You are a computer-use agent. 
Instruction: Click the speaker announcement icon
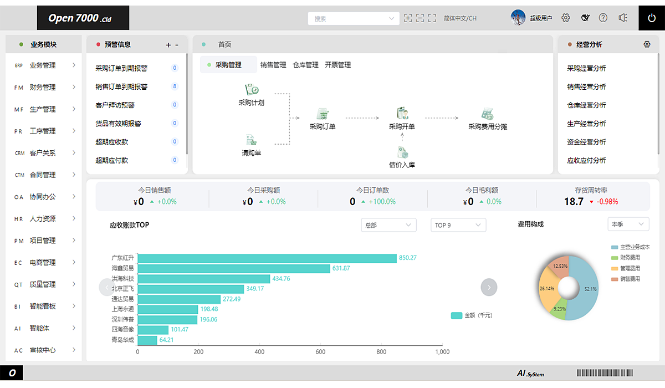623,18
